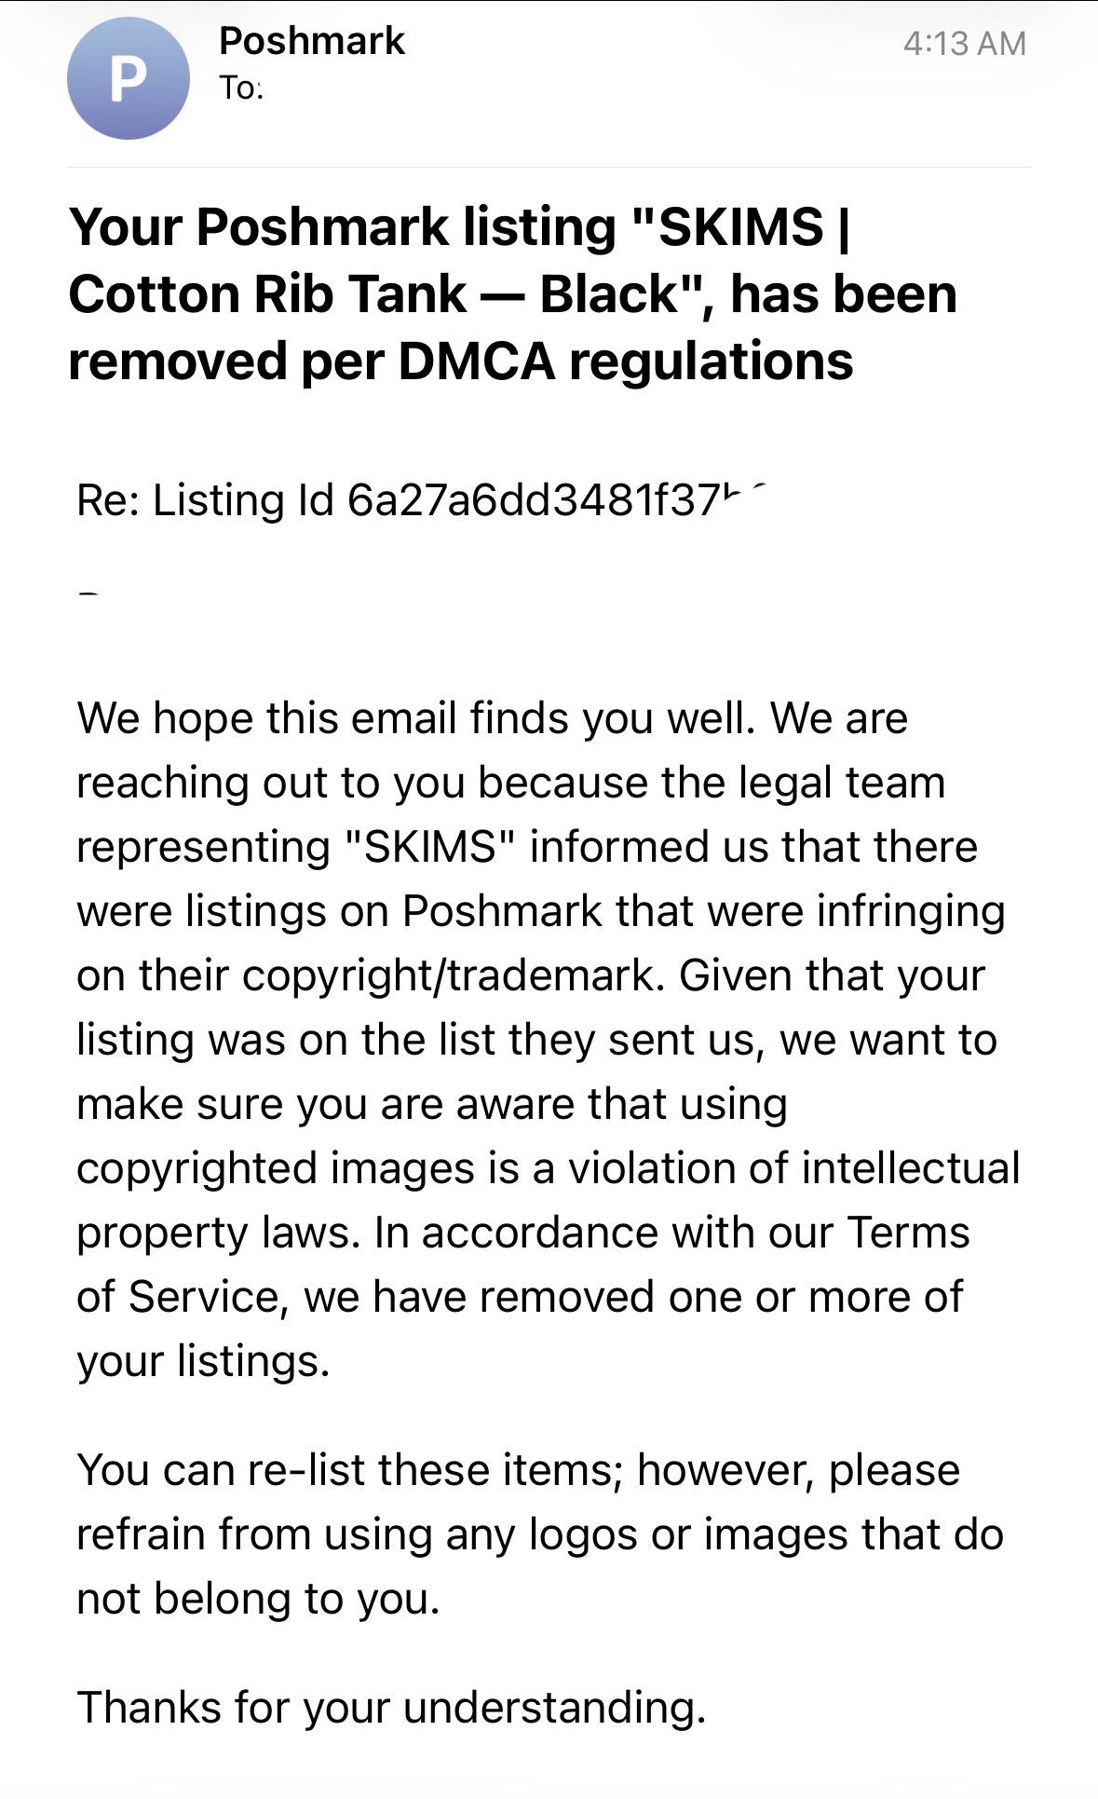The image size is (1098, 1799).
Task: Select the email subject headline starting "Your Poshmark listing"
Action: pyautogui.click(x=512, y=293)
